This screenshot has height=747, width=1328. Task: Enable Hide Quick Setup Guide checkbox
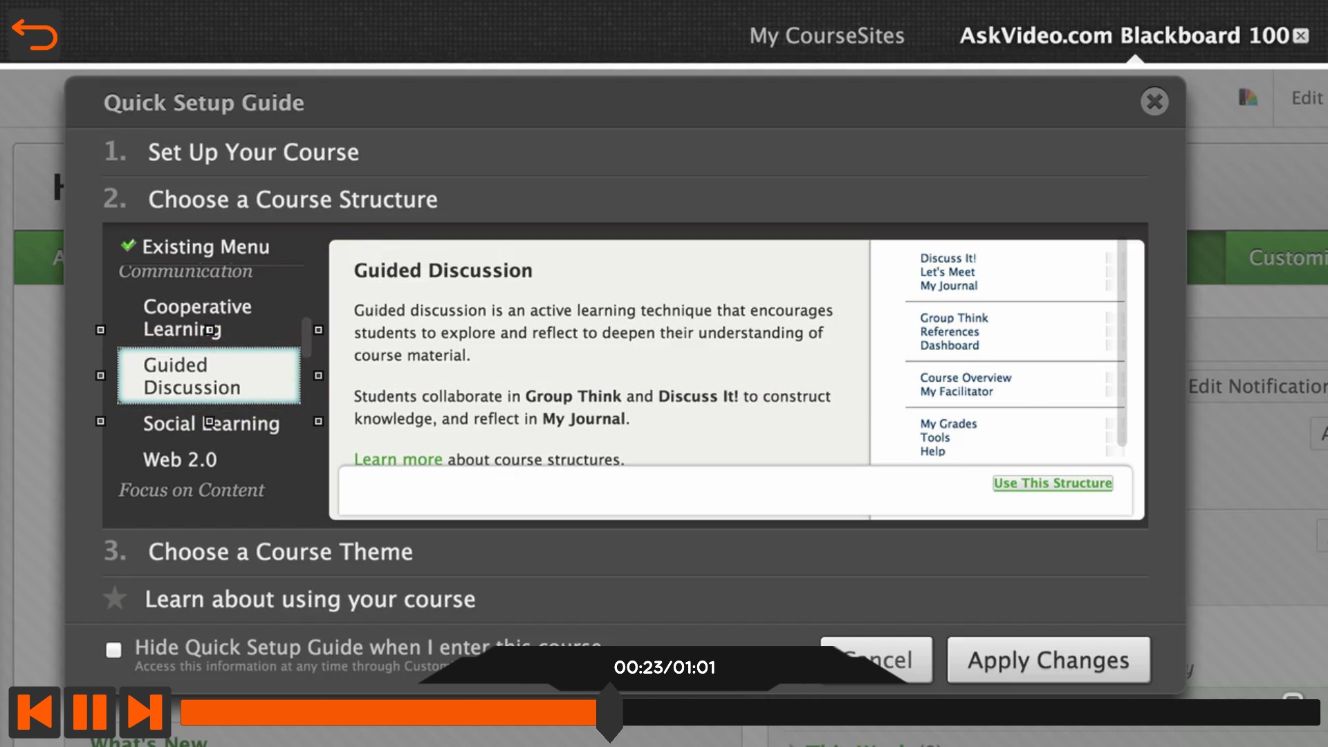(x=114, y=649)
